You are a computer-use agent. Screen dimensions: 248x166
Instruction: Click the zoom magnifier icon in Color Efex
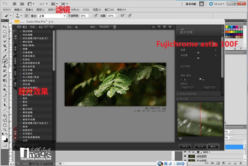point(159,27)
